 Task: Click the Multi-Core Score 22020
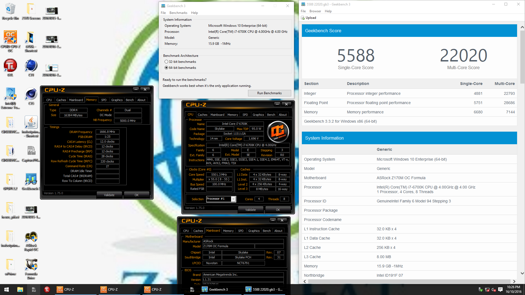click(463, 56)
